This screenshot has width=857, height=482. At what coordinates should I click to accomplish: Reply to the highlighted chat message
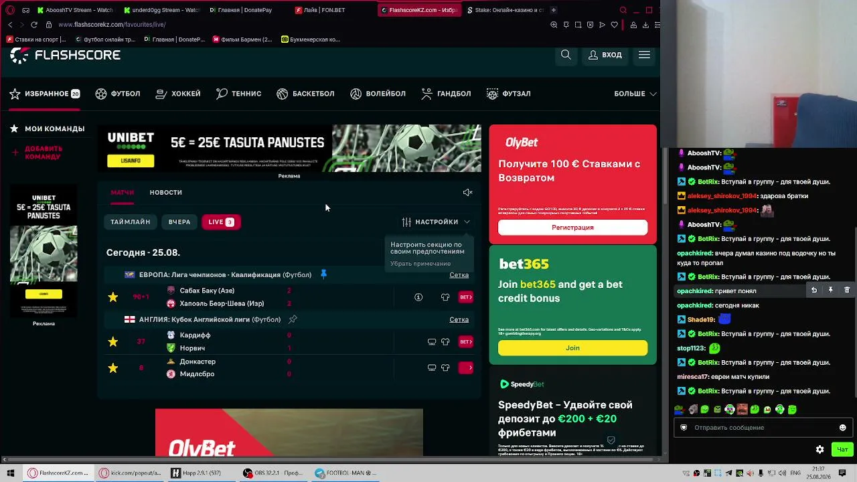pyautogui.click(x=814, y=290)
